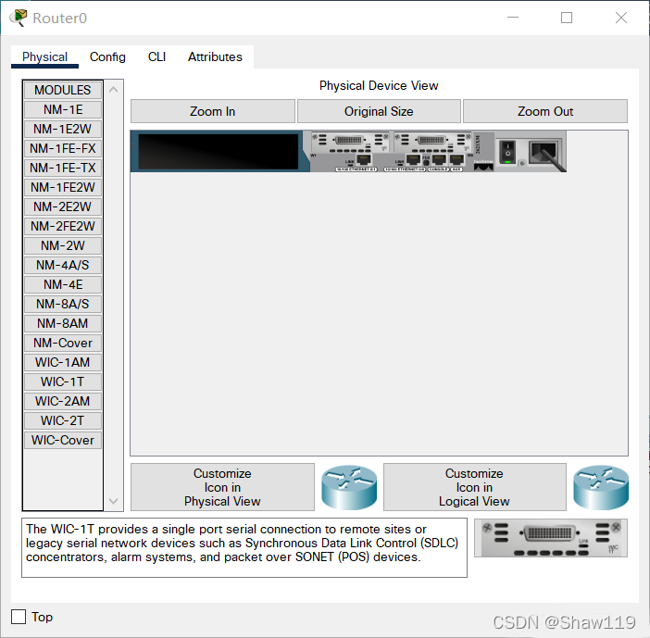Screen dimensions: 650x638
Task: Click the empty black network module slot
Action: 218,152
